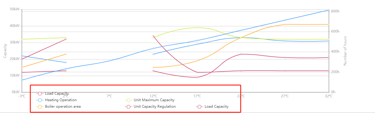The width and height of the screenshot is (375, 113).
Task: Click the 50kW axis label
Action: [x=14, y=9]
